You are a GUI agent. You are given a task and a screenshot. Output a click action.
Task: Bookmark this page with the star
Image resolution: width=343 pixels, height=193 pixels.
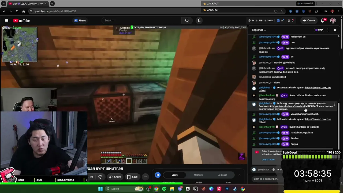tap(282, 11)
